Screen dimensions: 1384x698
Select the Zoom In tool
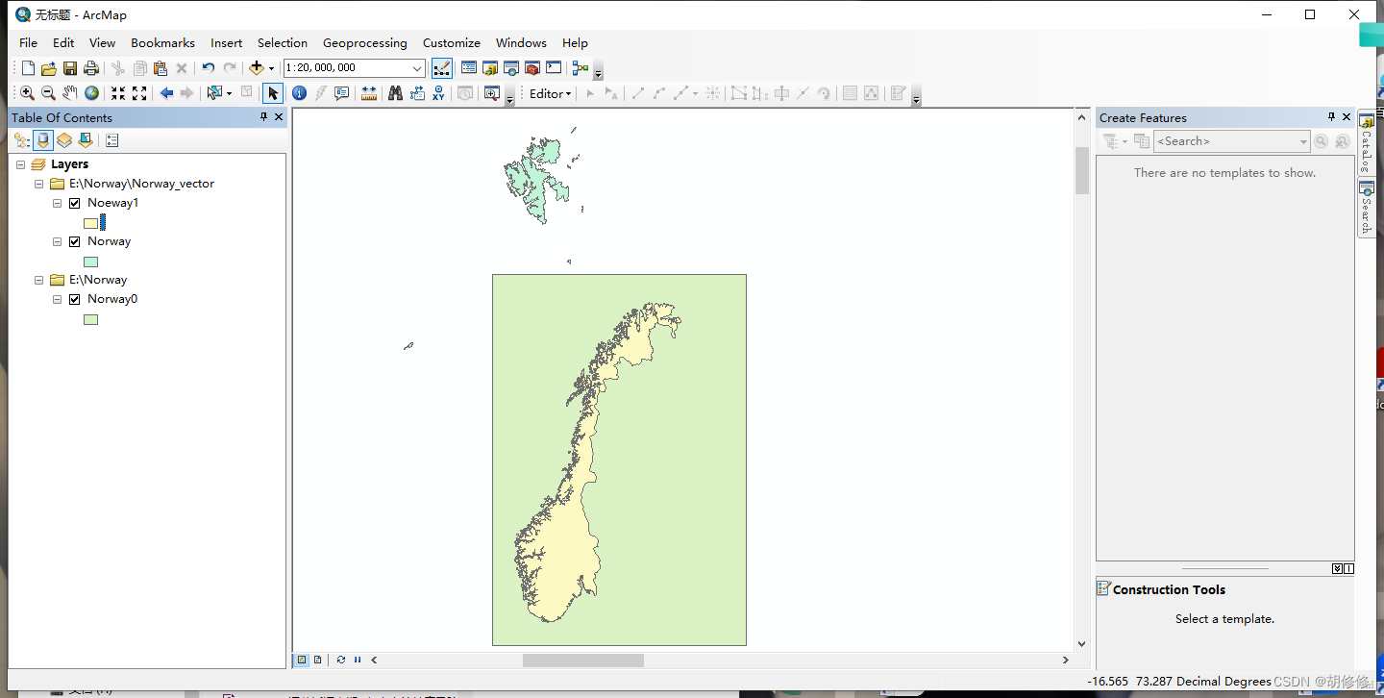click(27, 93)
